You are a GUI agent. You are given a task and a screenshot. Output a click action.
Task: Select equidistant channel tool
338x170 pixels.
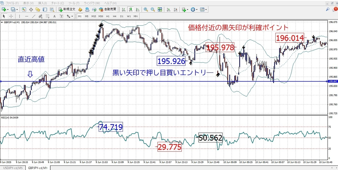click(x=41, y=16)
